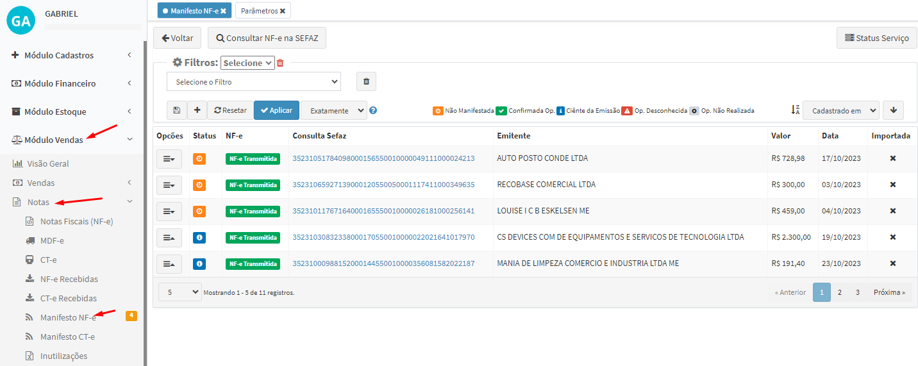Expand Módulo Financeiro in sidebar
Viewport: 918px width, 366px height.
[x=60, y=83]
